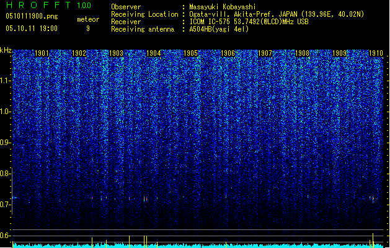Click the double yellow spike before 1904
This screenshot has width=390, height=248.
click(x=145, y=242)
